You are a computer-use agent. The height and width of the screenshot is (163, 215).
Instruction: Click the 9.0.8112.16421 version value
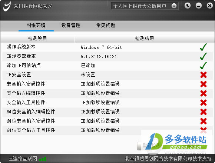[x=99, y=57]
